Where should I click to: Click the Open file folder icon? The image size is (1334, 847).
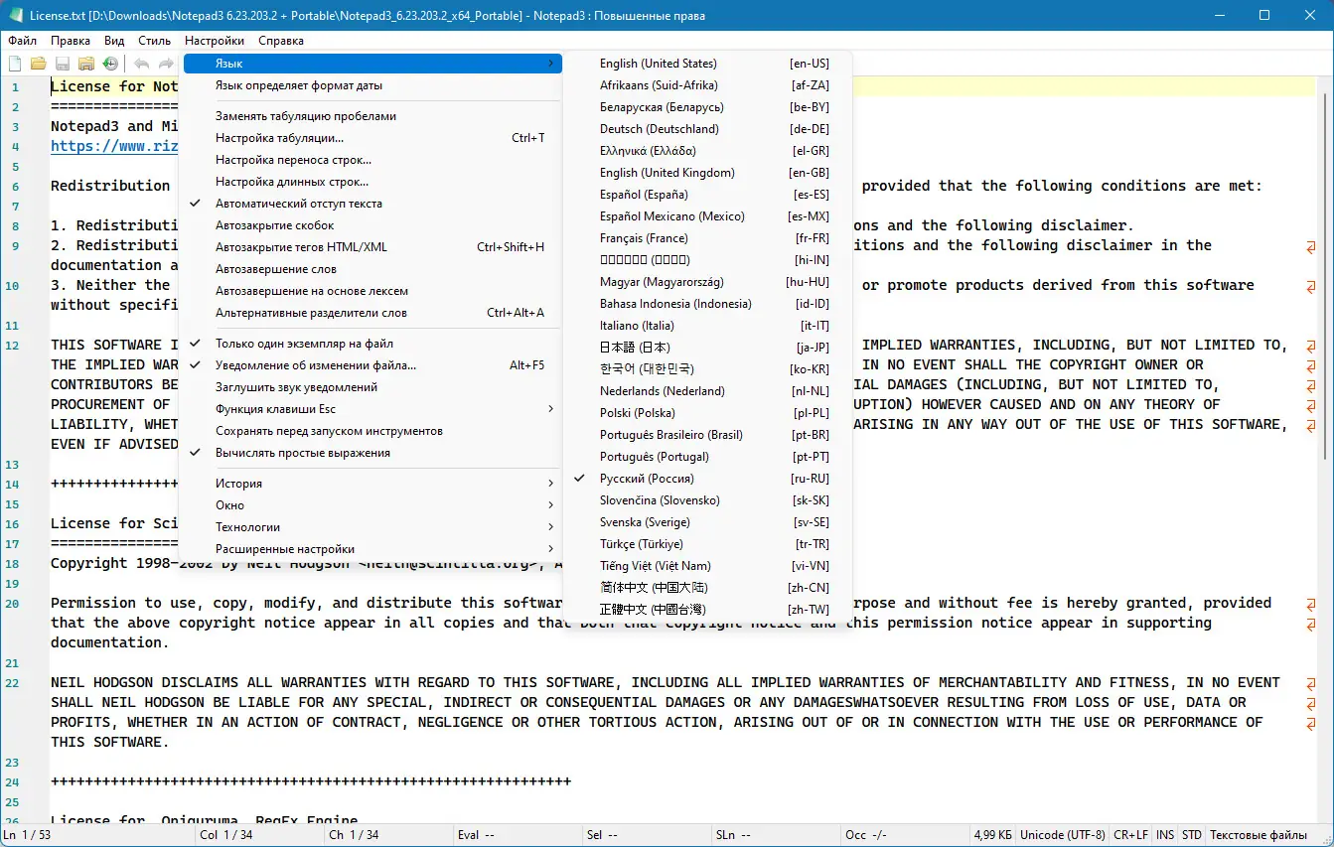(x=39, y=64)
